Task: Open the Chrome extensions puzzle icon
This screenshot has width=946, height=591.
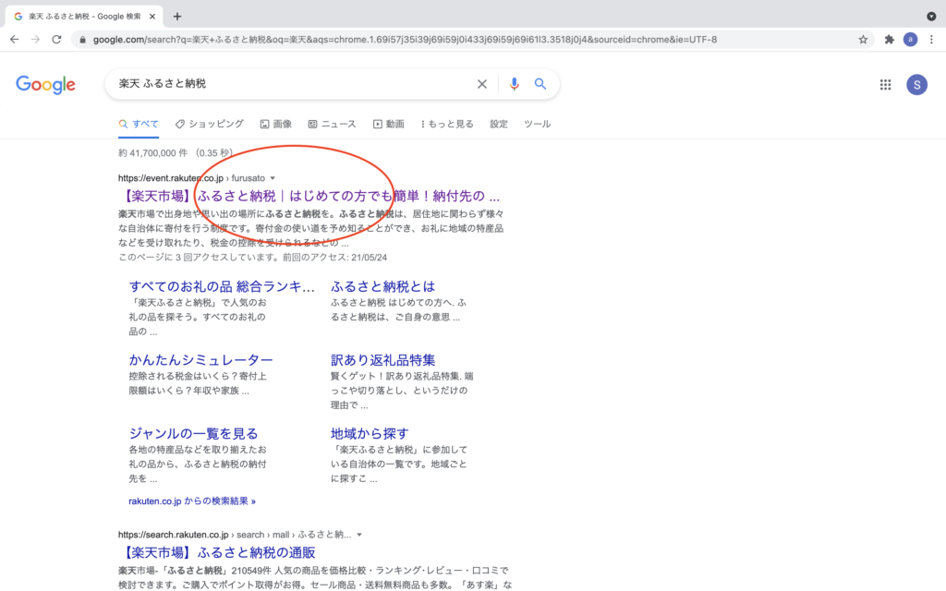Action: coord(889,40)
